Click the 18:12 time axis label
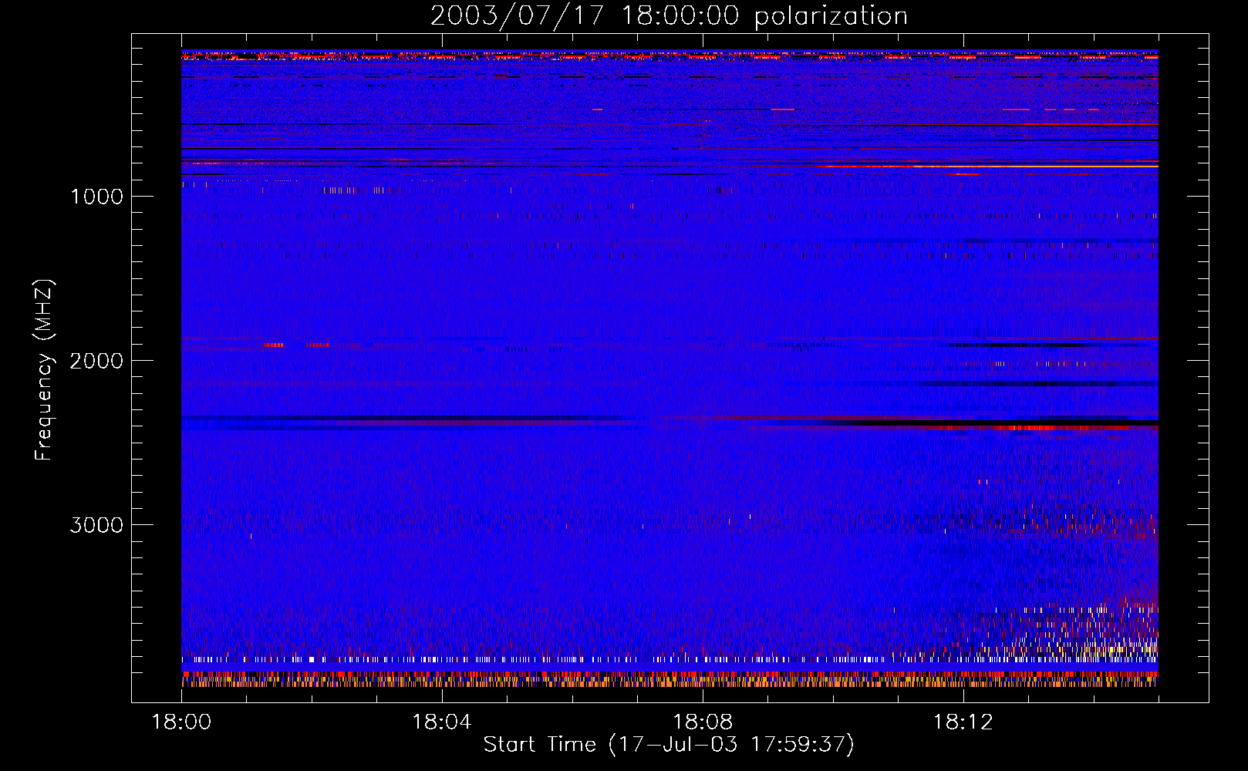Screen dimensions: 1248x771 963,722
